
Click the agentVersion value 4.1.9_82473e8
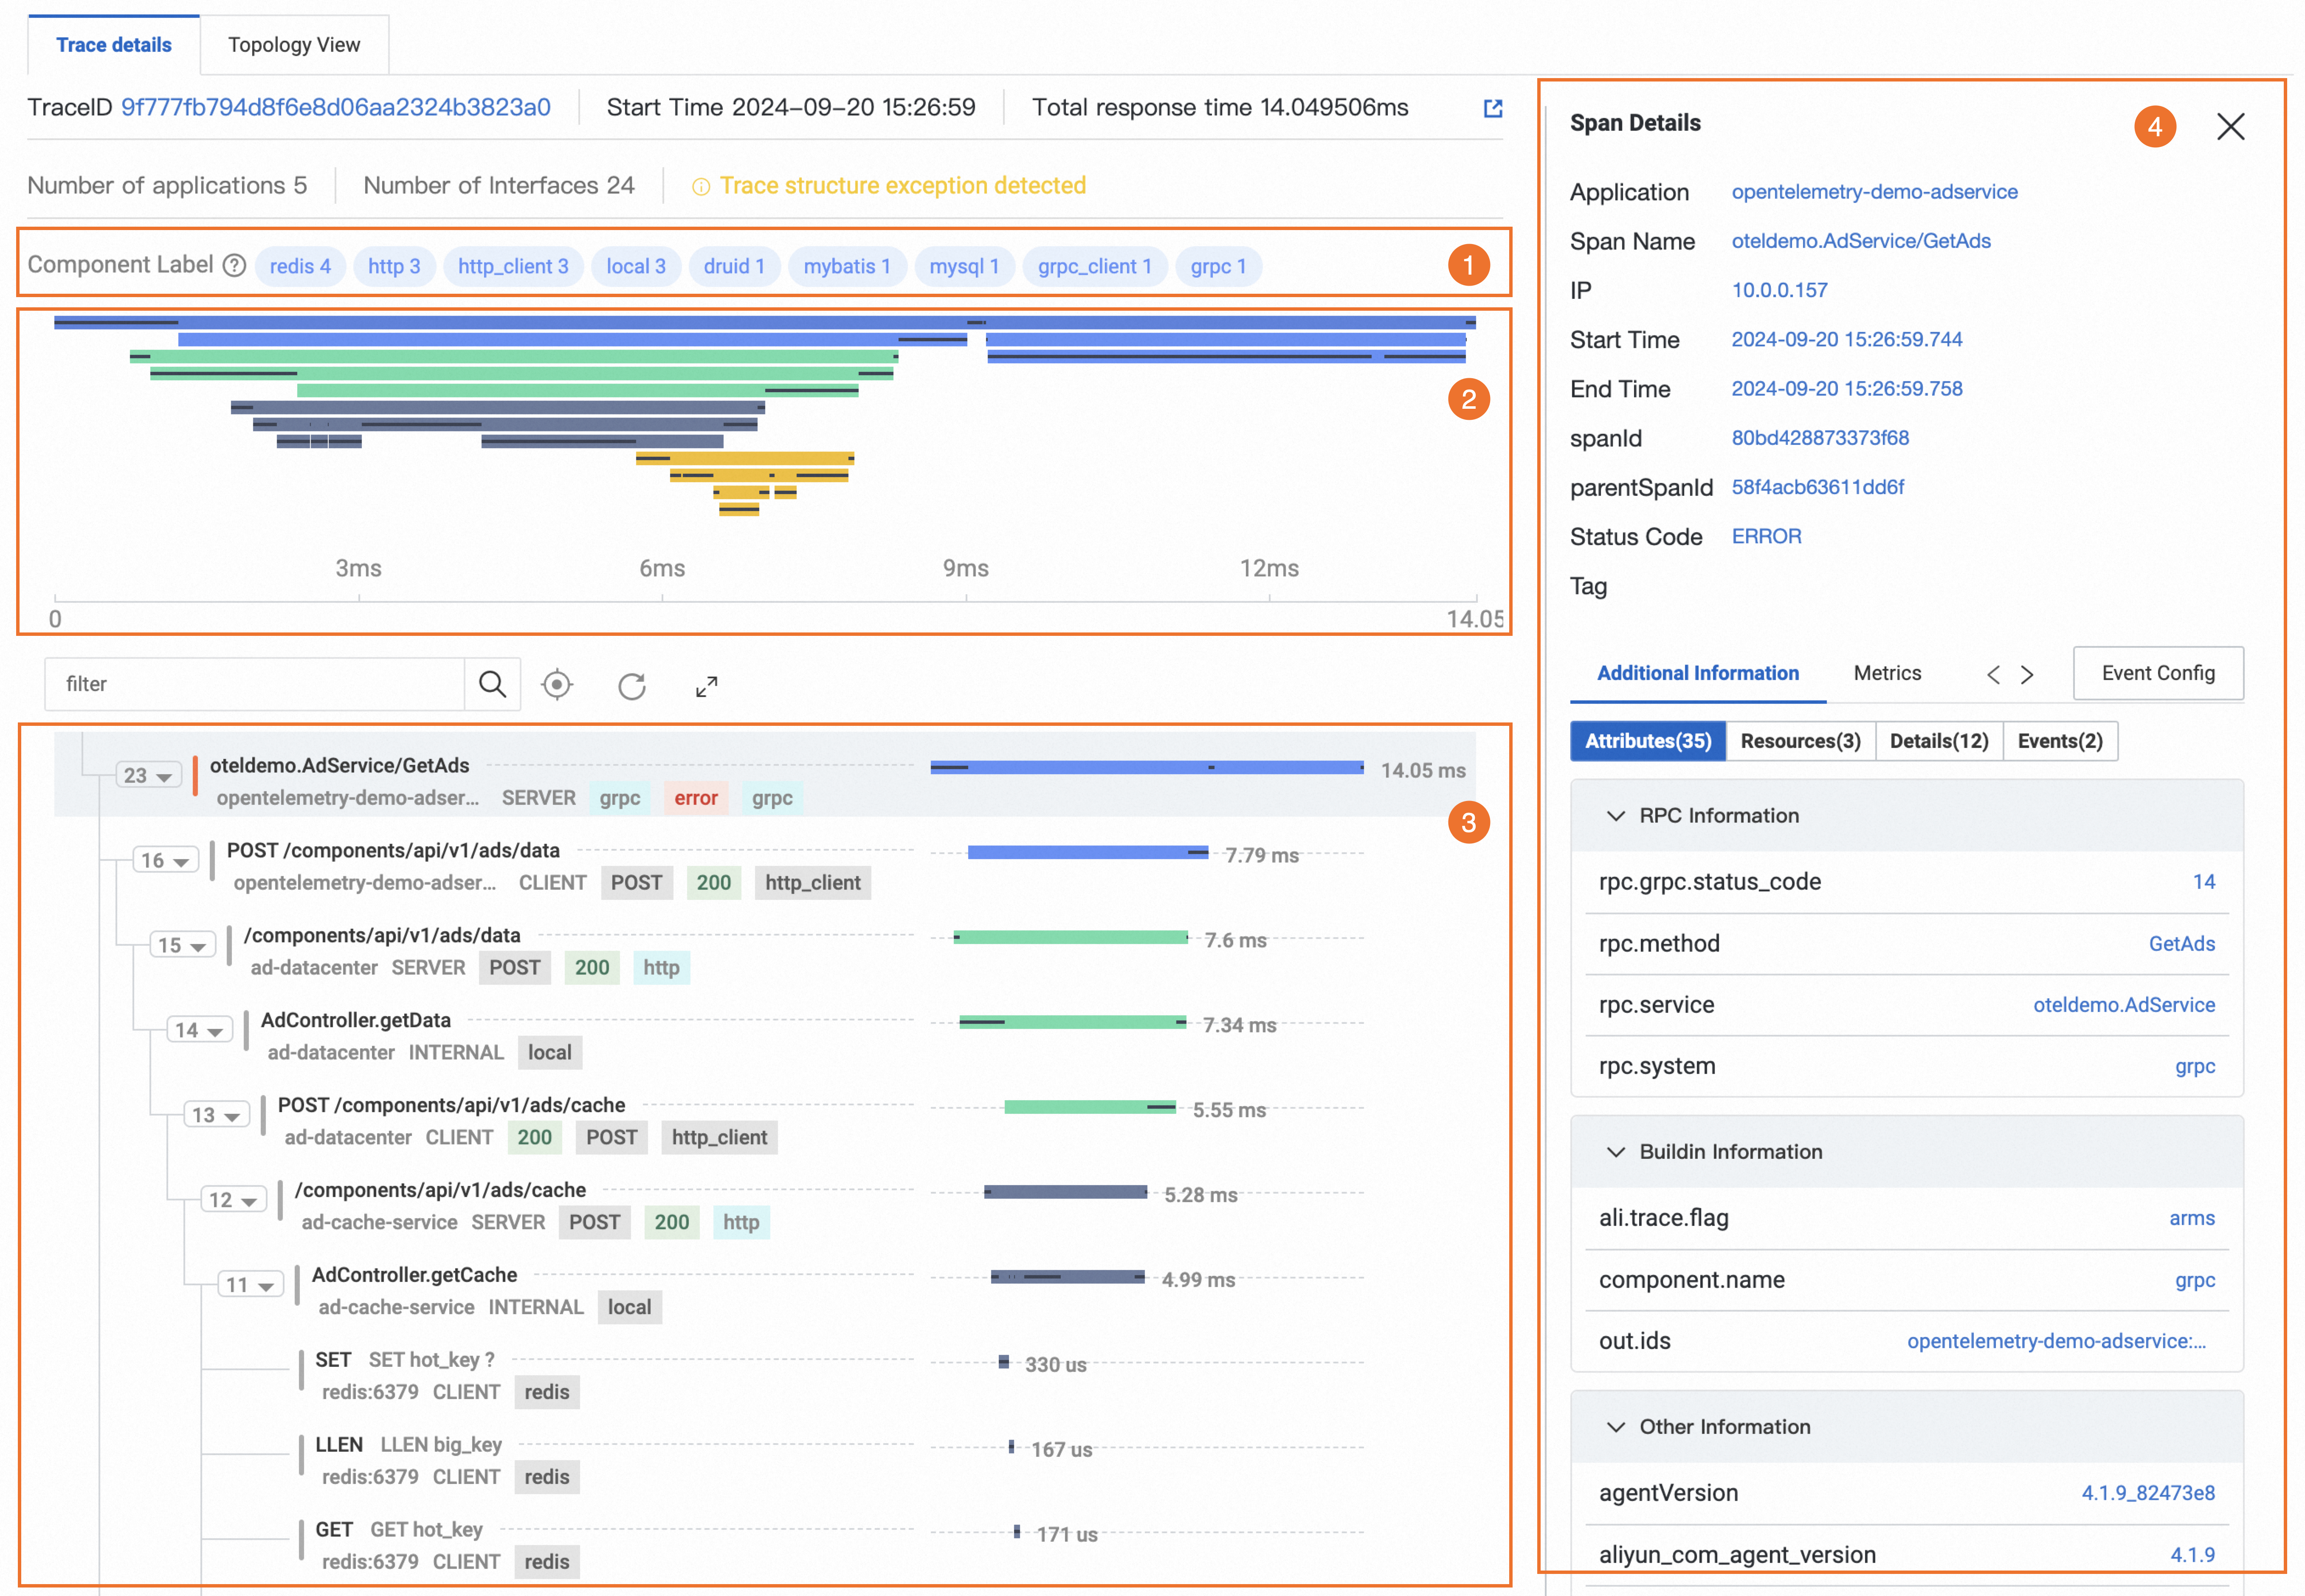click(x=2148, y=1493)
